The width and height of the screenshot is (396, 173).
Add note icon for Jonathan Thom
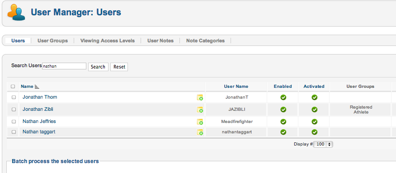click(200, 97)
